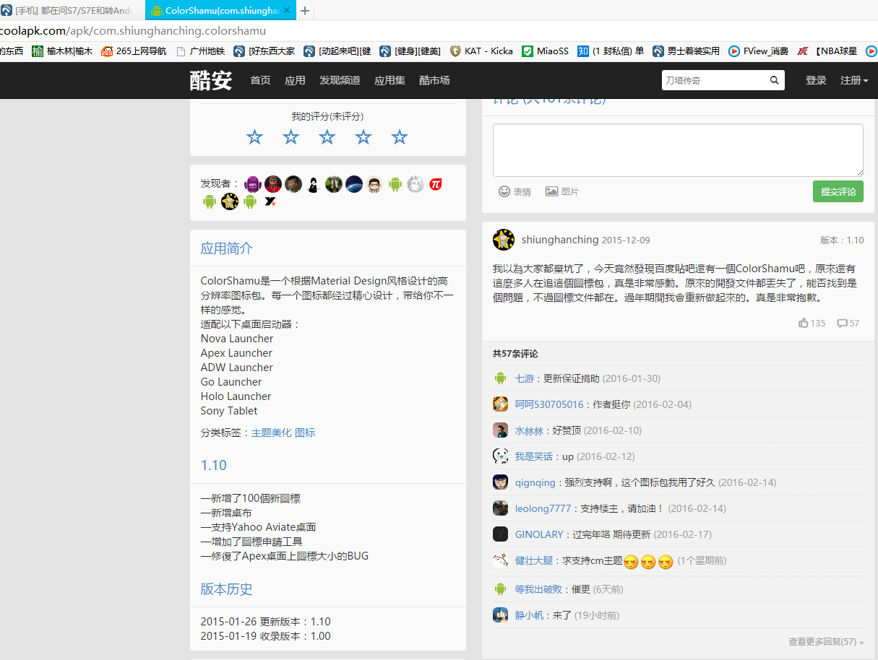
Task: Click the red π discoverer avatar icon
Action: pyautogui.click(x=435, y=183)
